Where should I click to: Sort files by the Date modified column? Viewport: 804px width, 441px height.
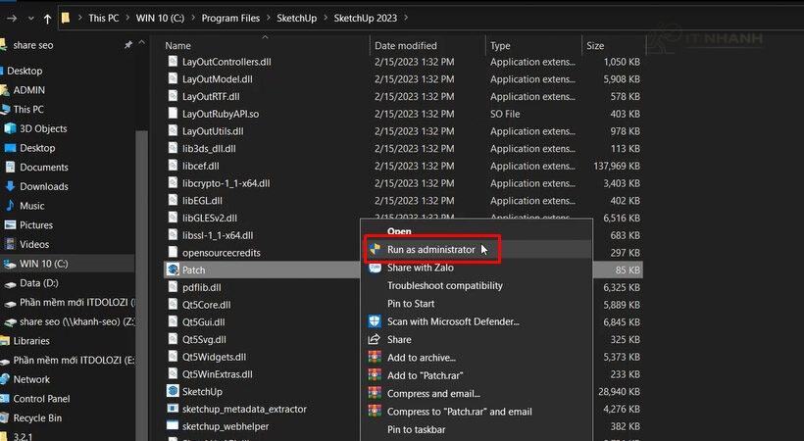tap(405, 46)
